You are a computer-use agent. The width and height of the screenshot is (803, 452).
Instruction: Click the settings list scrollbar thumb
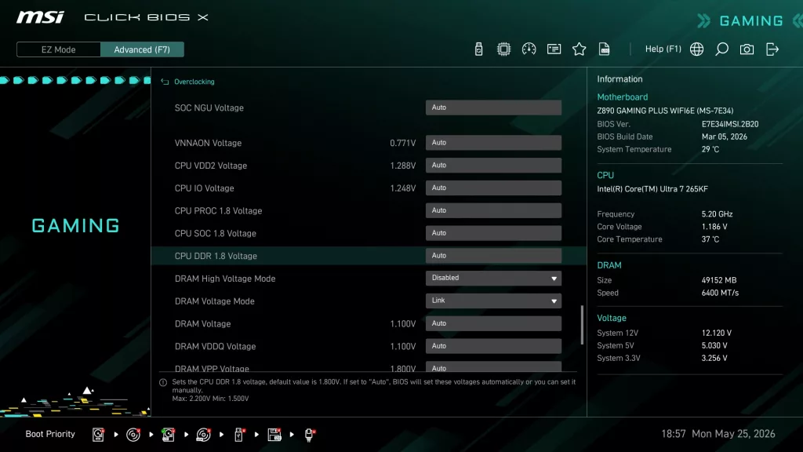point(582,325)
